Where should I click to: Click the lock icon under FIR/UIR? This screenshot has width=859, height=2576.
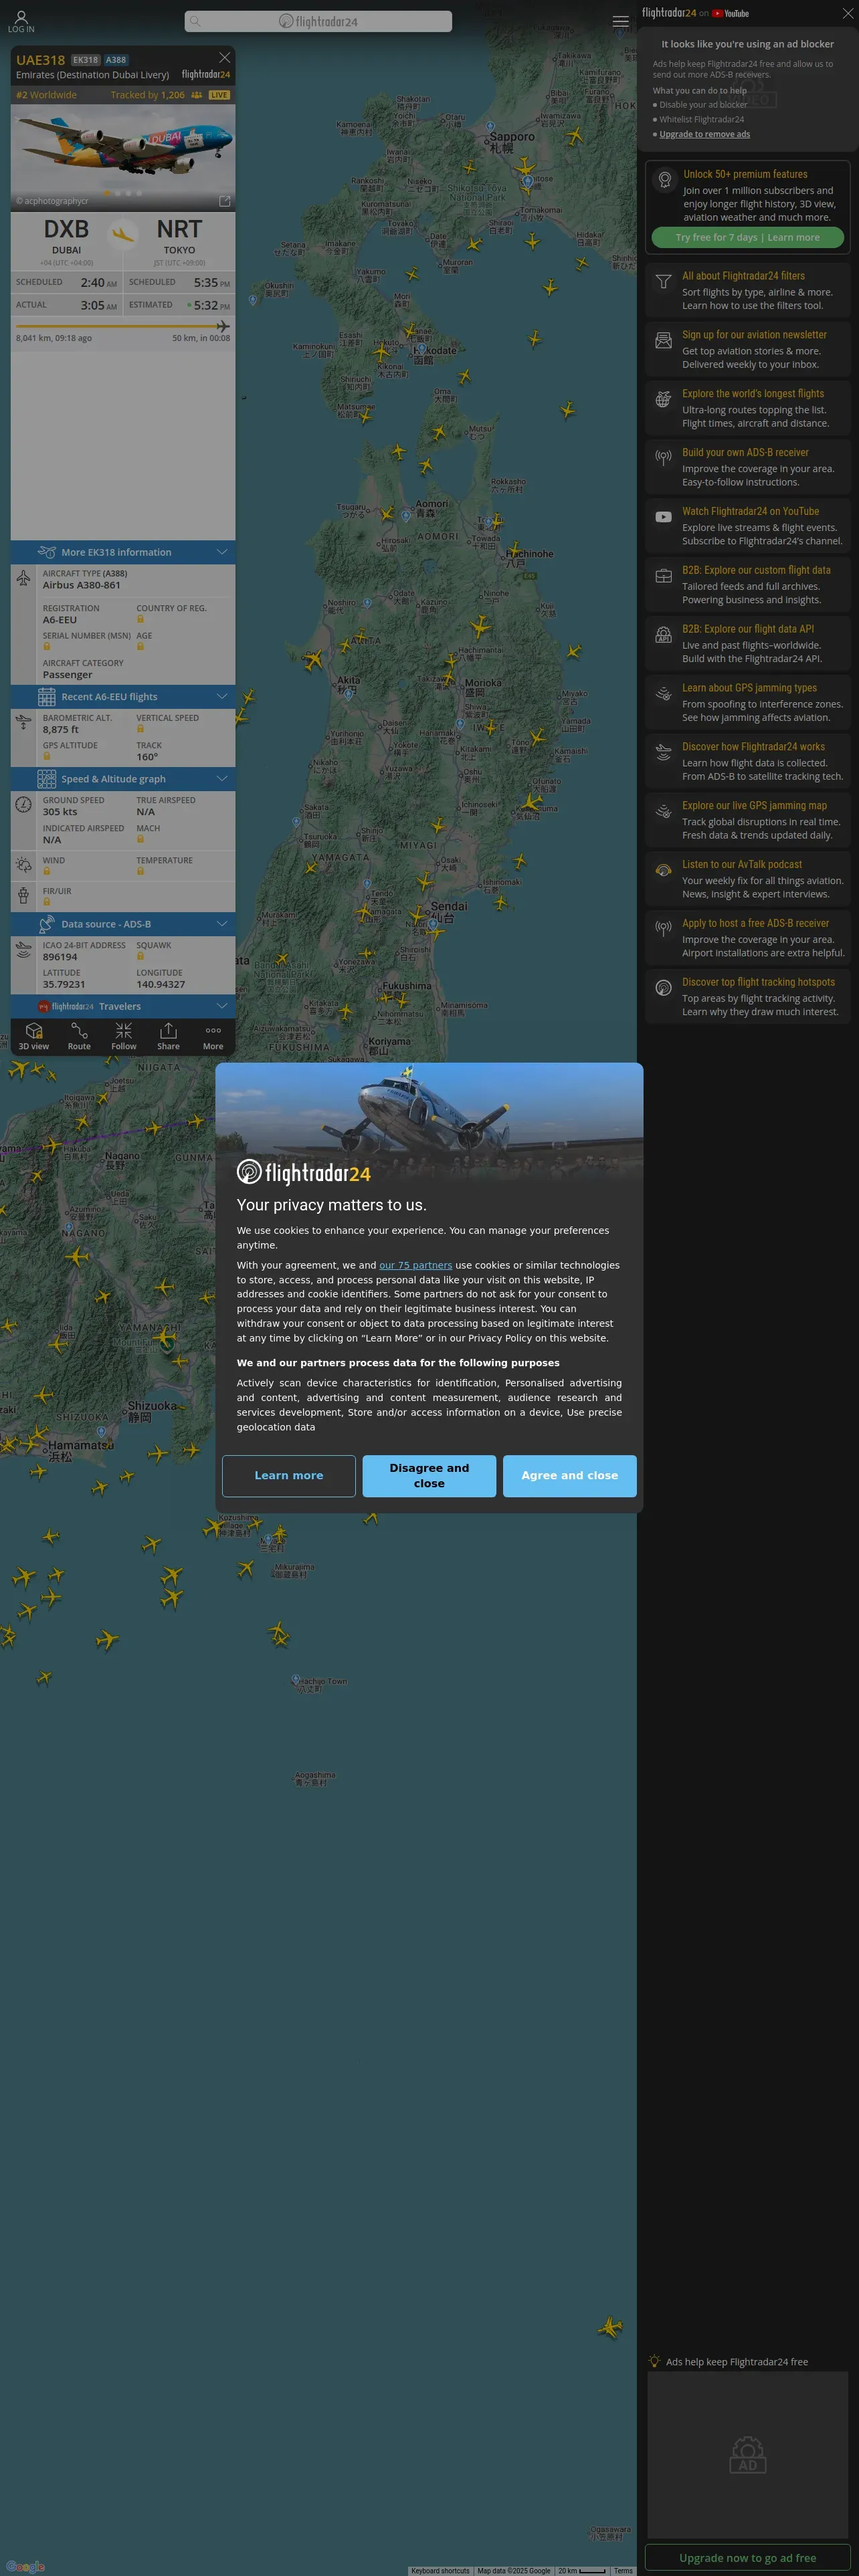coord(46,902)
